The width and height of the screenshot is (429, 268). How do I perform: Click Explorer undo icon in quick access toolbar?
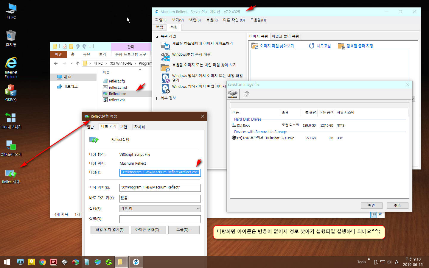tap(77, 46)
